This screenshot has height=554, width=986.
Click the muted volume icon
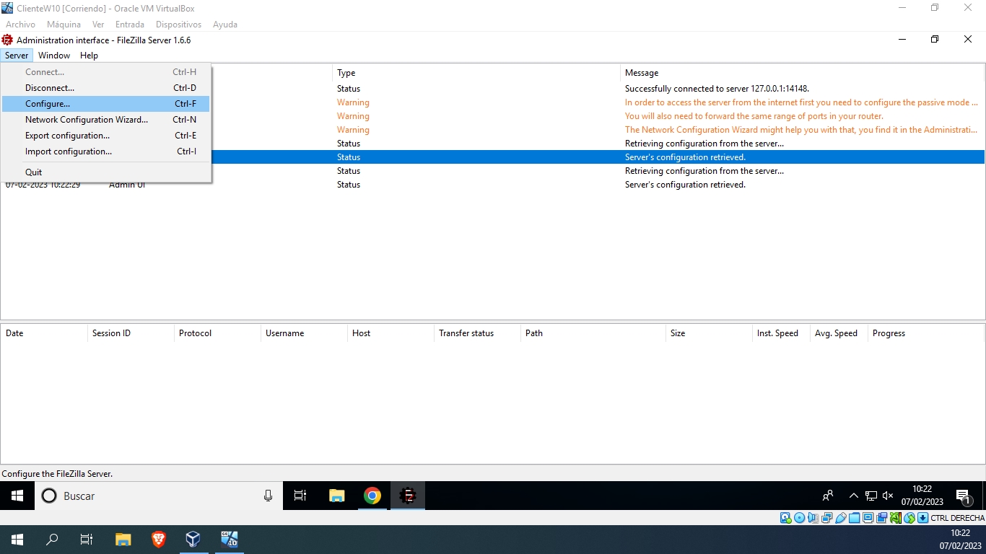tap(888, 496)
